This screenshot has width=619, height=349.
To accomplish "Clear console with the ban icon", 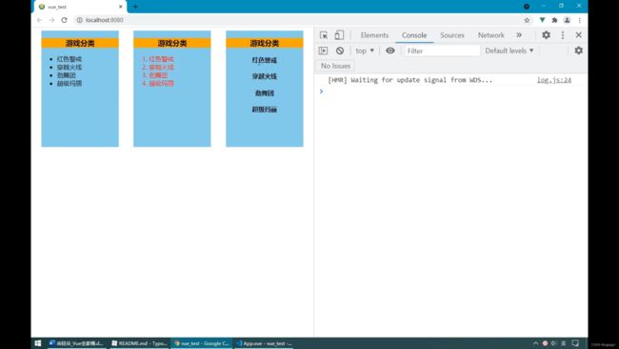I will pos(340,51).
